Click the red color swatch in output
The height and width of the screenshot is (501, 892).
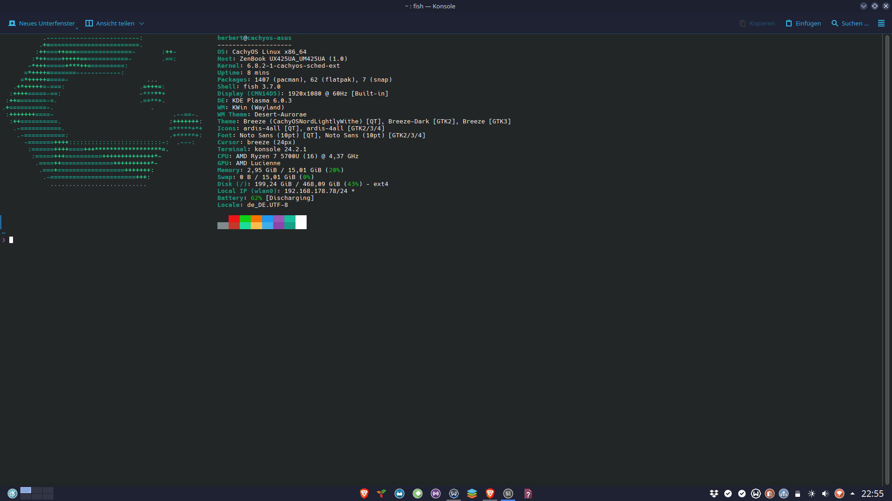click(234, 218)
